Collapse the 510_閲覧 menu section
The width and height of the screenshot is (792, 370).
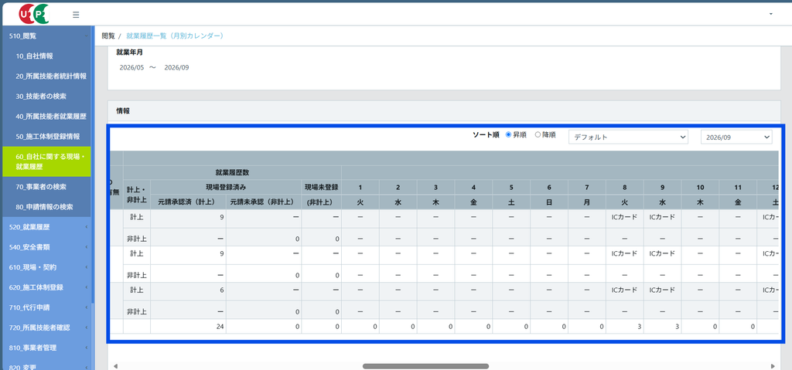[46, 36]
